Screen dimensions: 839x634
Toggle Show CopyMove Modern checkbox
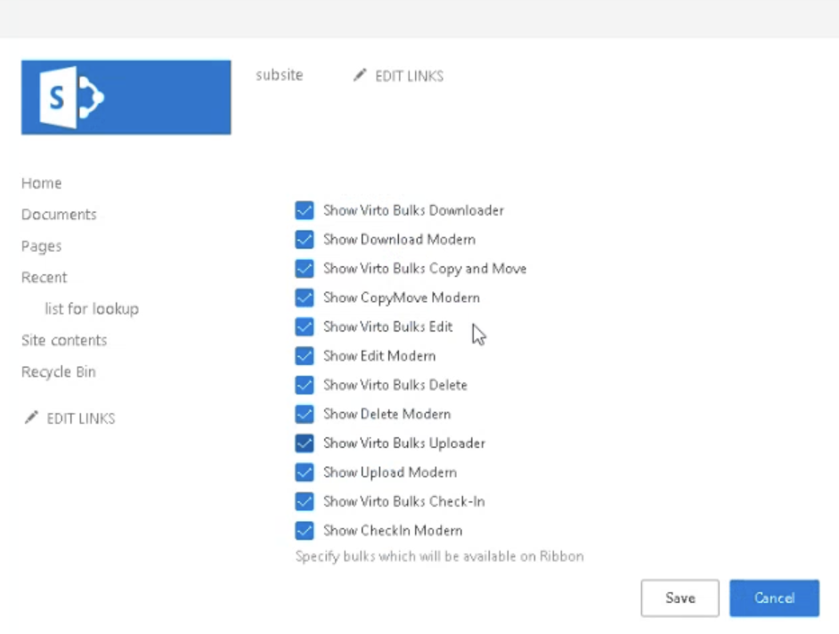pos(305,297)
